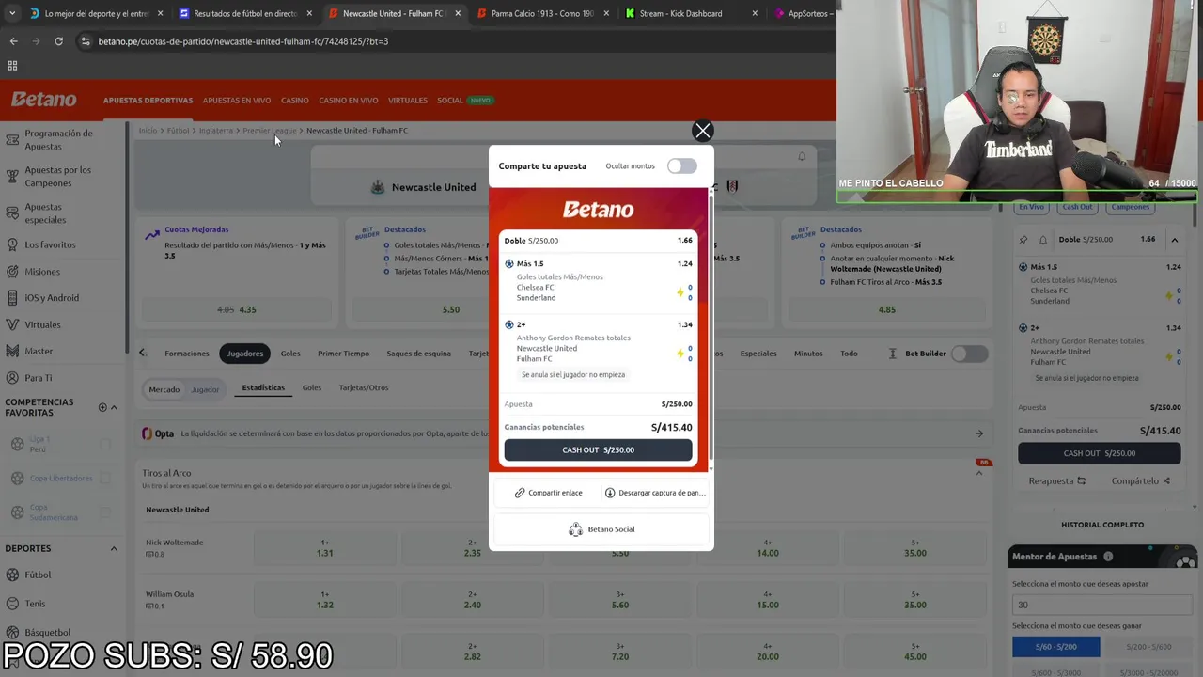This screenshot has width=1203, height=677.
Task: Pick Nick Woltemade 1+ odds 1.31
Action: click(324, 548)
